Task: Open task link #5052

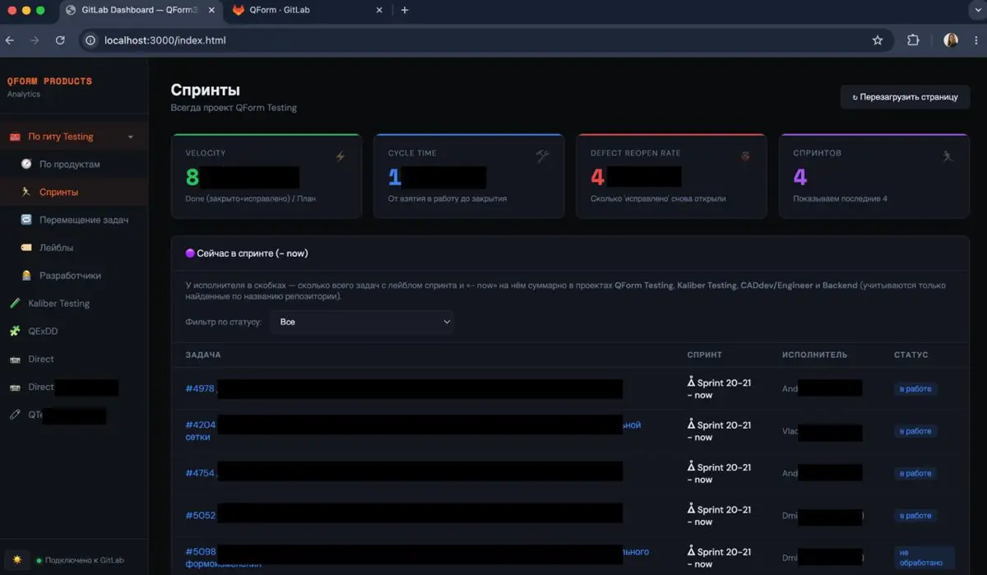Action: (x=201, y=516)
